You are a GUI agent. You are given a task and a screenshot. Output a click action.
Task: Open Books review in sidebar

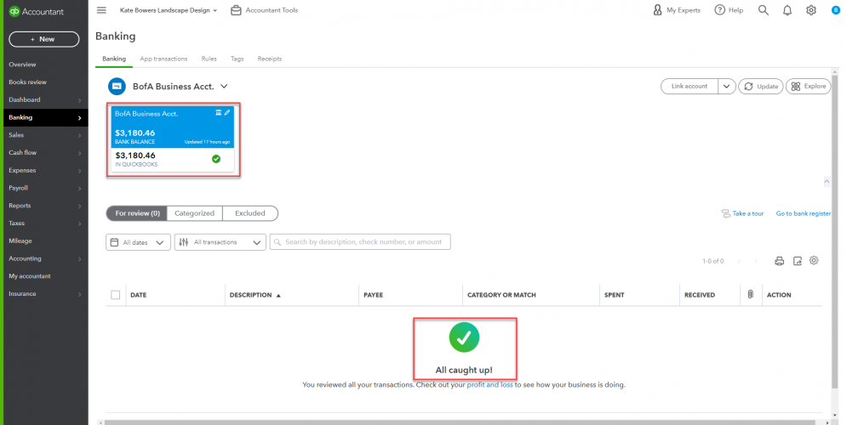click(x=27, y=82)
